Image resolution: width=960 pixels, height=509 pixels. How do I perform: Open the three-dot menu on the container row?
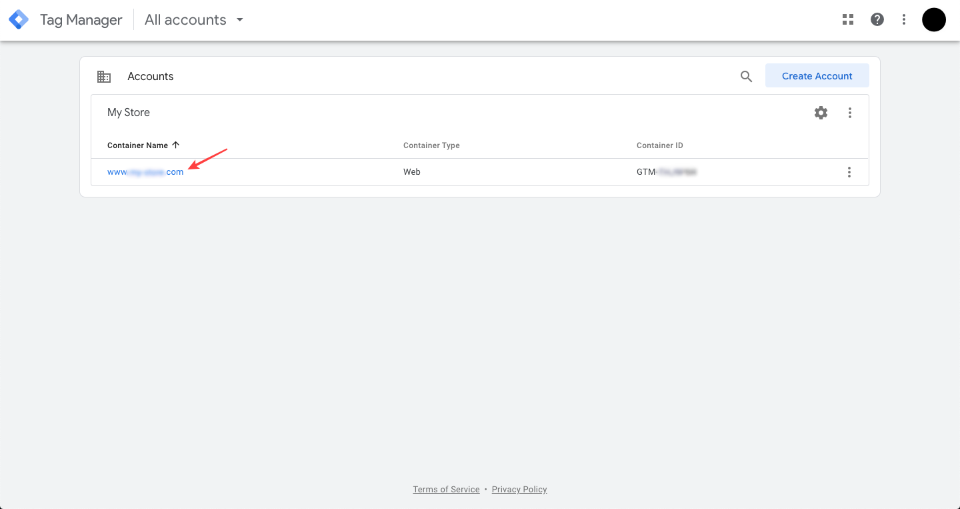point(849,171)
